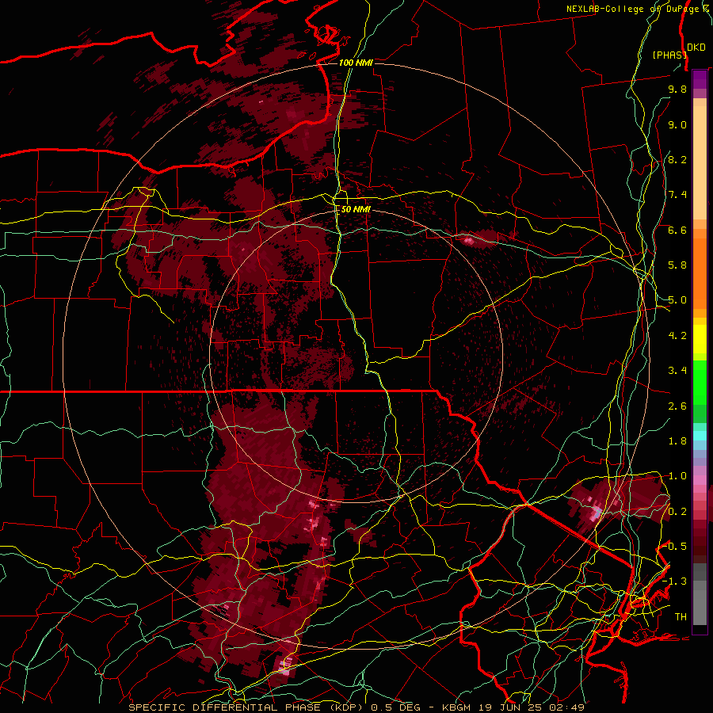Click the 2.6 value on color scale
This screenshot has height=713, width=713.
677,406
